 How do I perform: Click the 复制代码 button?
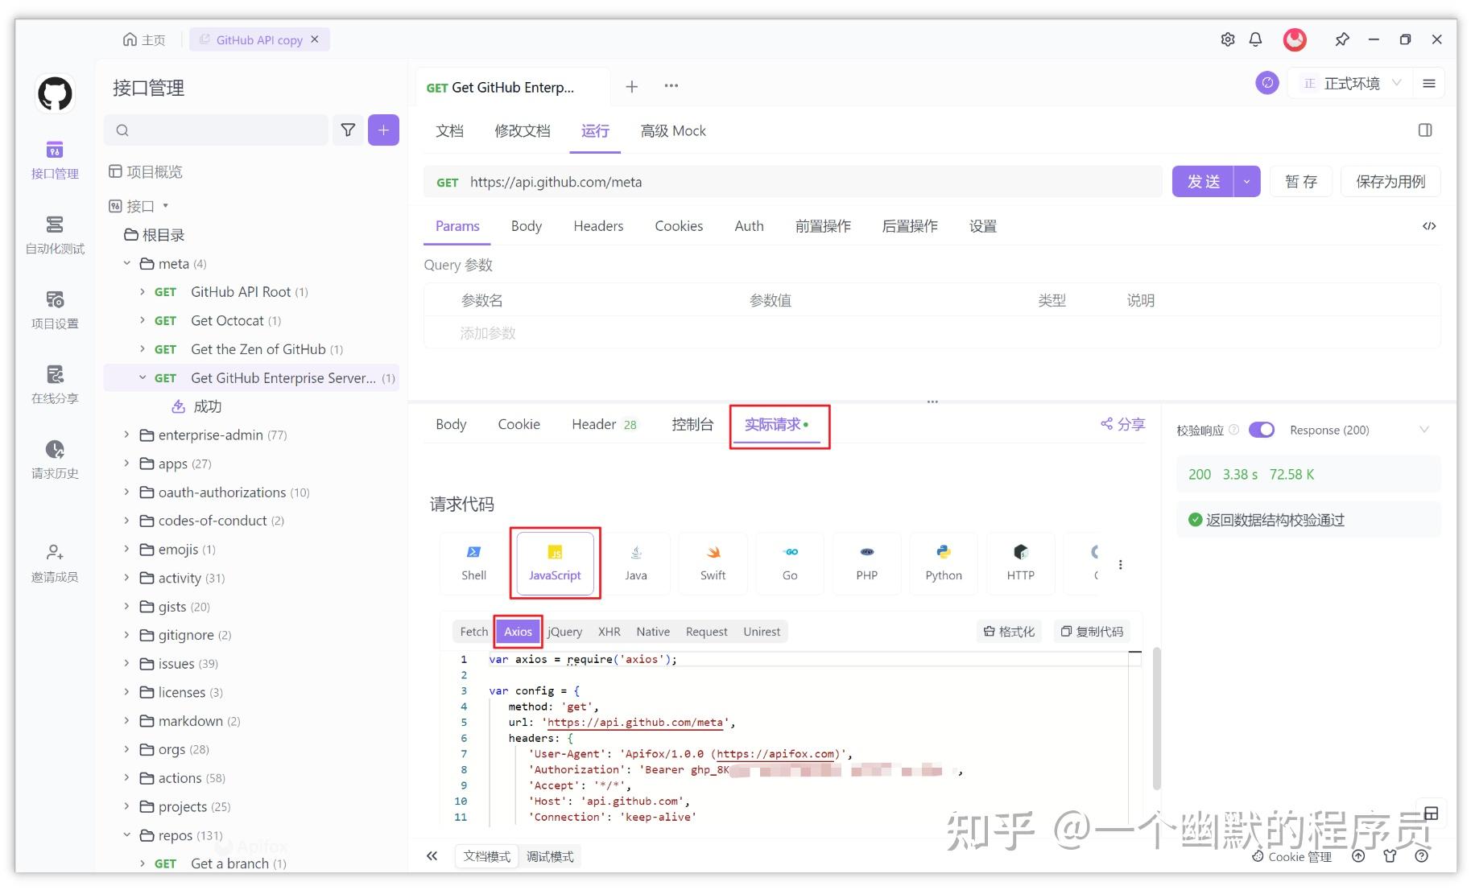1091,632
